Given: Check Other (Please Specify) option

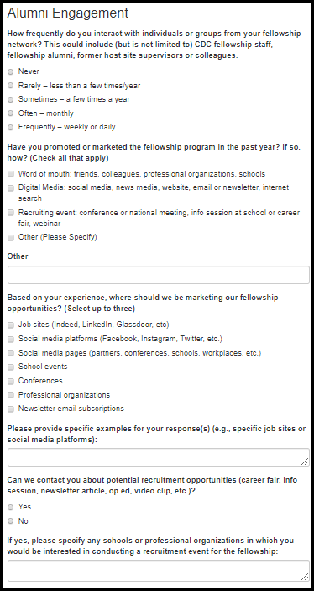Looking at the screenshot, I should pyautogui.click(x=11, y=237).
